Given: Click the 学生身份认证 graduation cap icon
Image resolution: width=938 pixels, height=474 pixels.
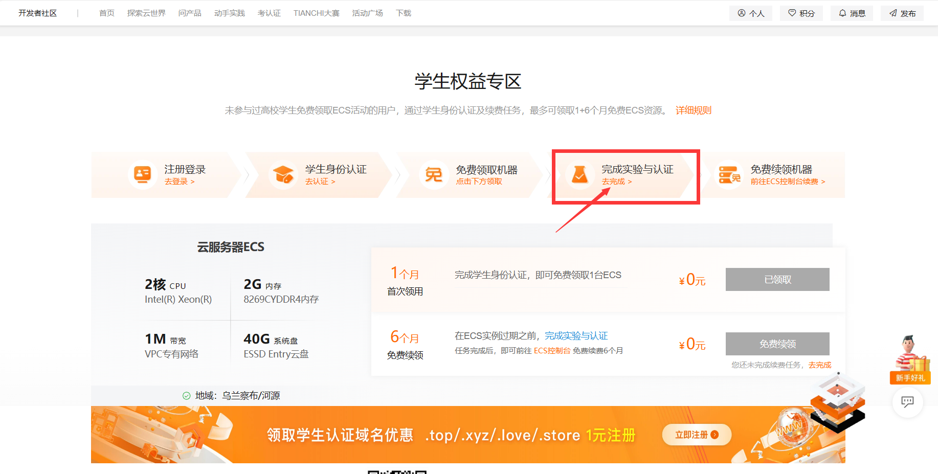Looking at the screenshot, I should 283,175.
